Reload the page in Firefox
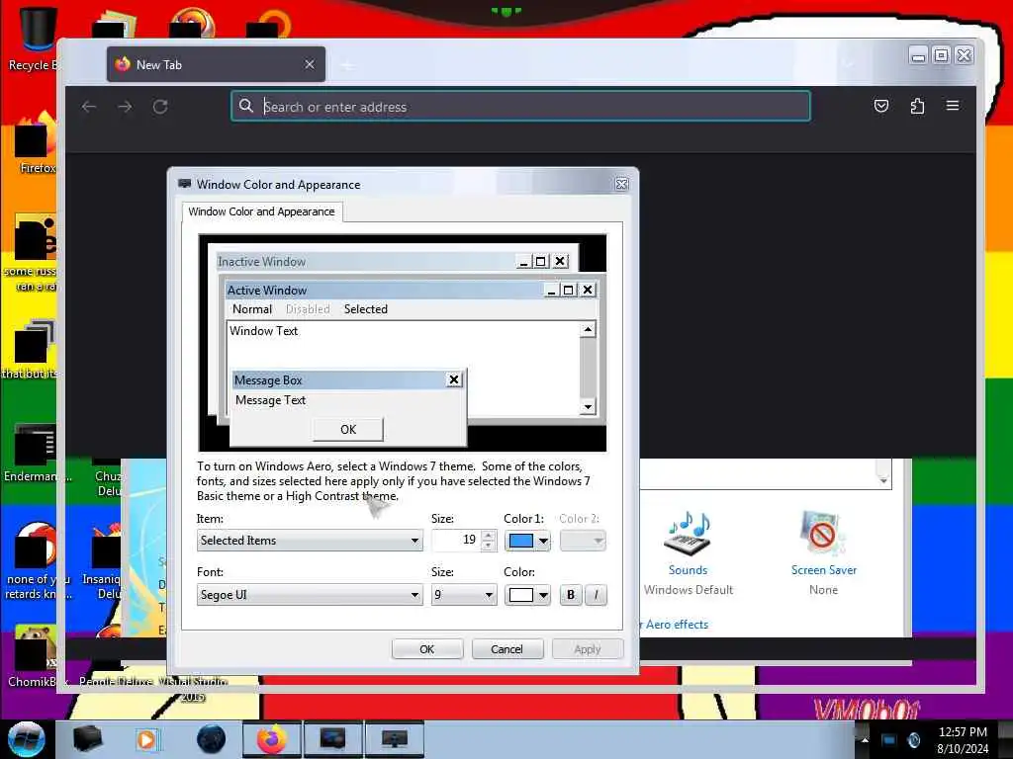The height and width of the screenshot is (759, 1013). pyautogui.click(x=160, y=107)
